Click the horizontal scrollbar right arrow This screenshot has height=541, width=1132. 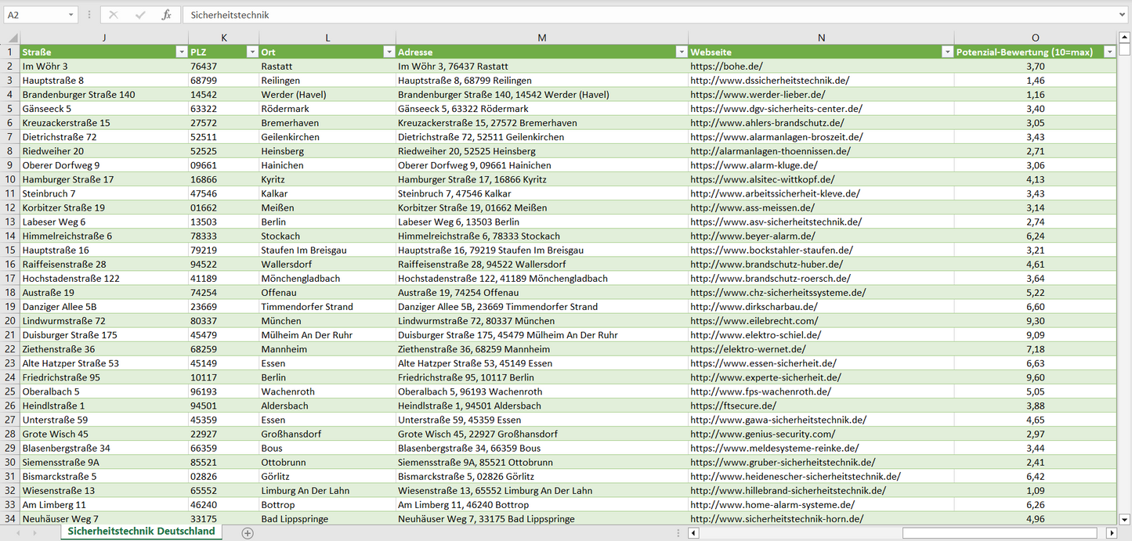coord(1111,533)
